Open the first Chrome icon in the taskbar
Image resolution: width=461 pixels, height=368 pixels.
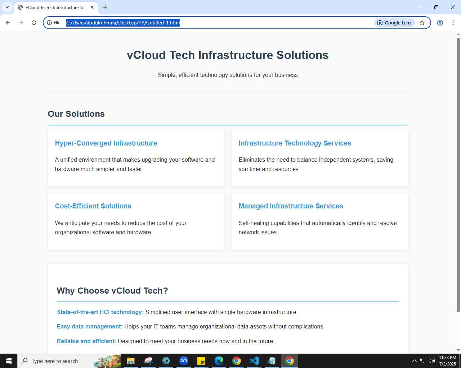237,361
